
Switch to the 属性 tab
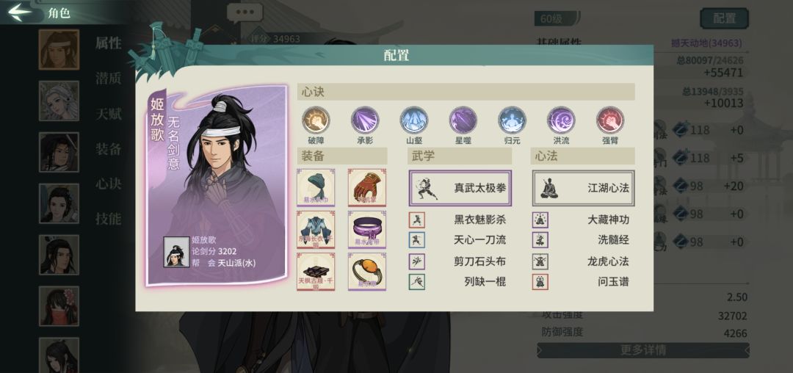(x=108, y=43)
